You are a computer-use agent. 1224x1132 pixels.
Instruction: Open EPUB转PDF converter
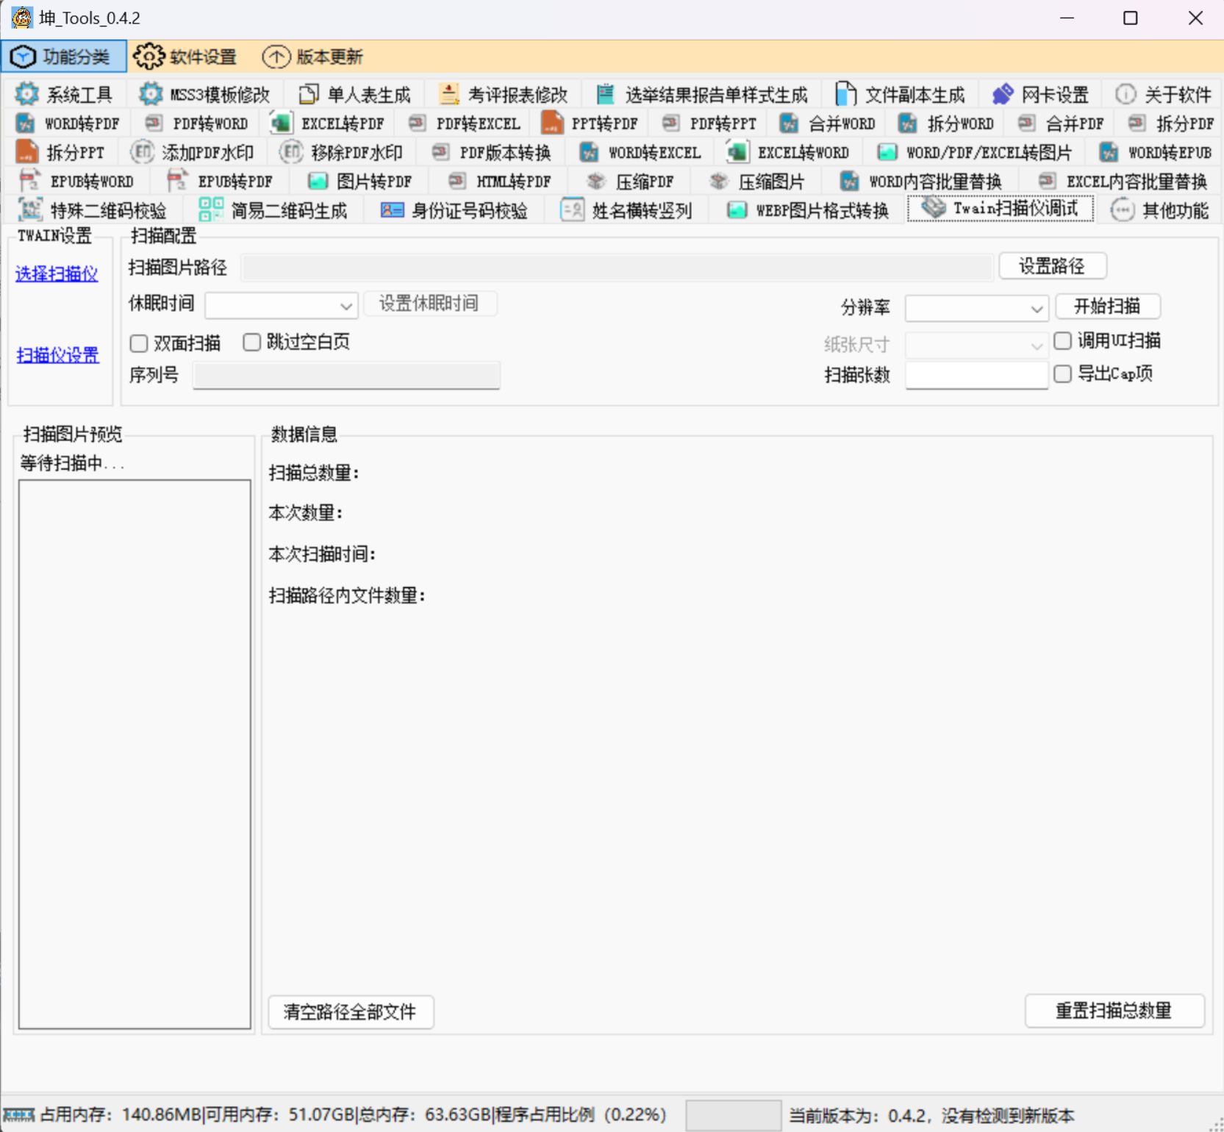[219, 181]
